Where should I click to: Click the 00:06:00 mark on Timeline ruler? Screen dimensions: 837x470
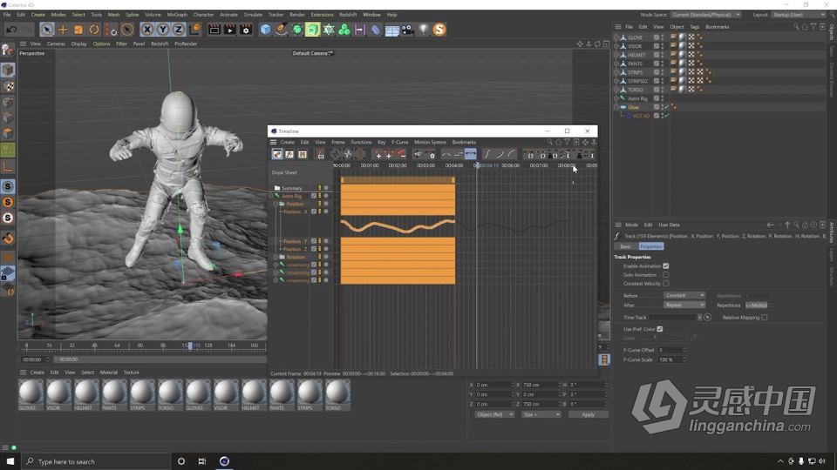[510, 165]
